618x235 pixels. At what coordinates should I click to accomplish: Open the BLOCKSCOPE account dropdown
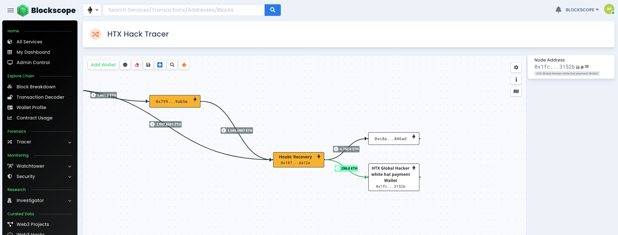click(x=582, y=10)
